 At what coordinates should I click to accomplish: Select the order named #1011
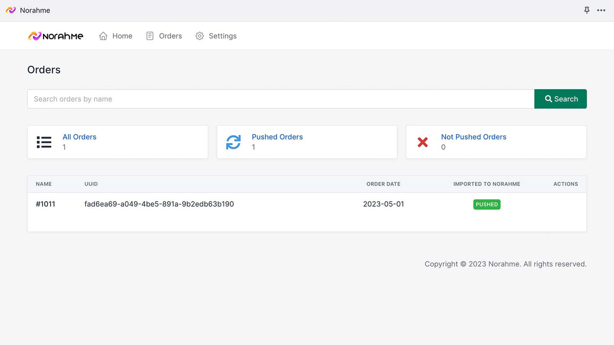(x=45, y=204)
